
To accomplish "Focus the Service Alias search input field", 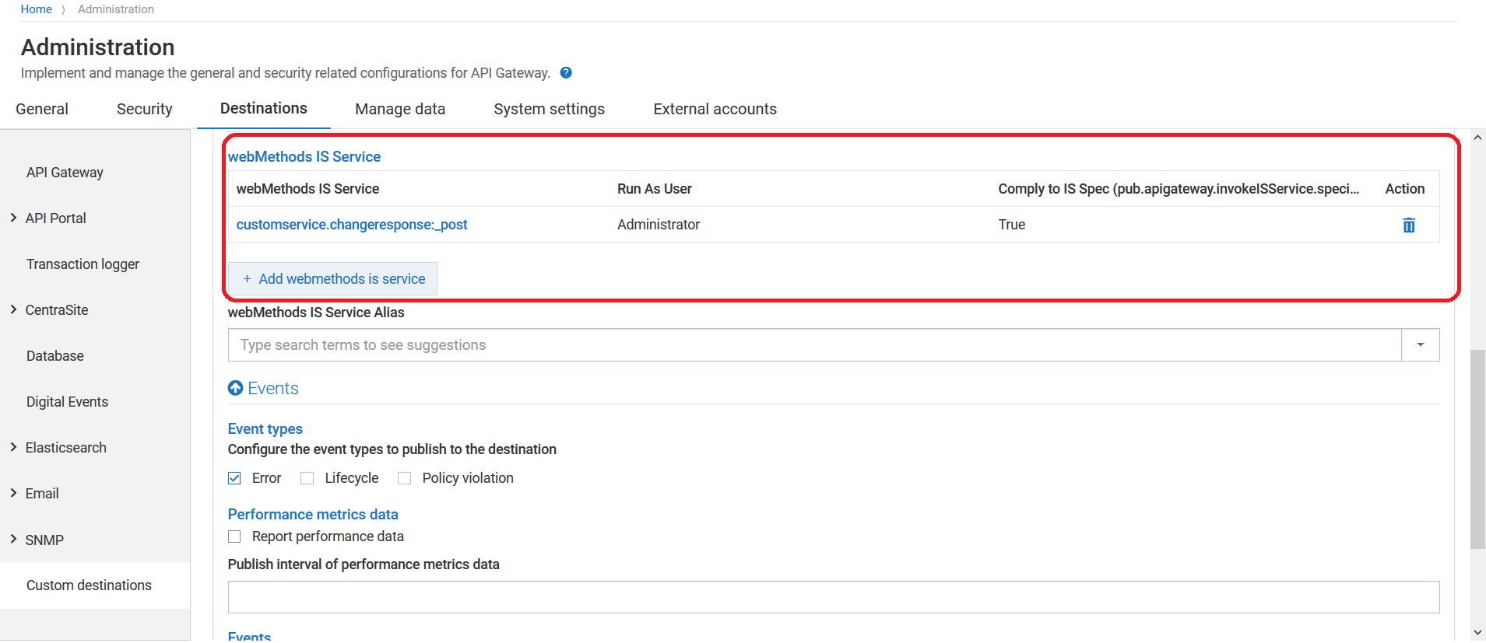I will [814, 344].
